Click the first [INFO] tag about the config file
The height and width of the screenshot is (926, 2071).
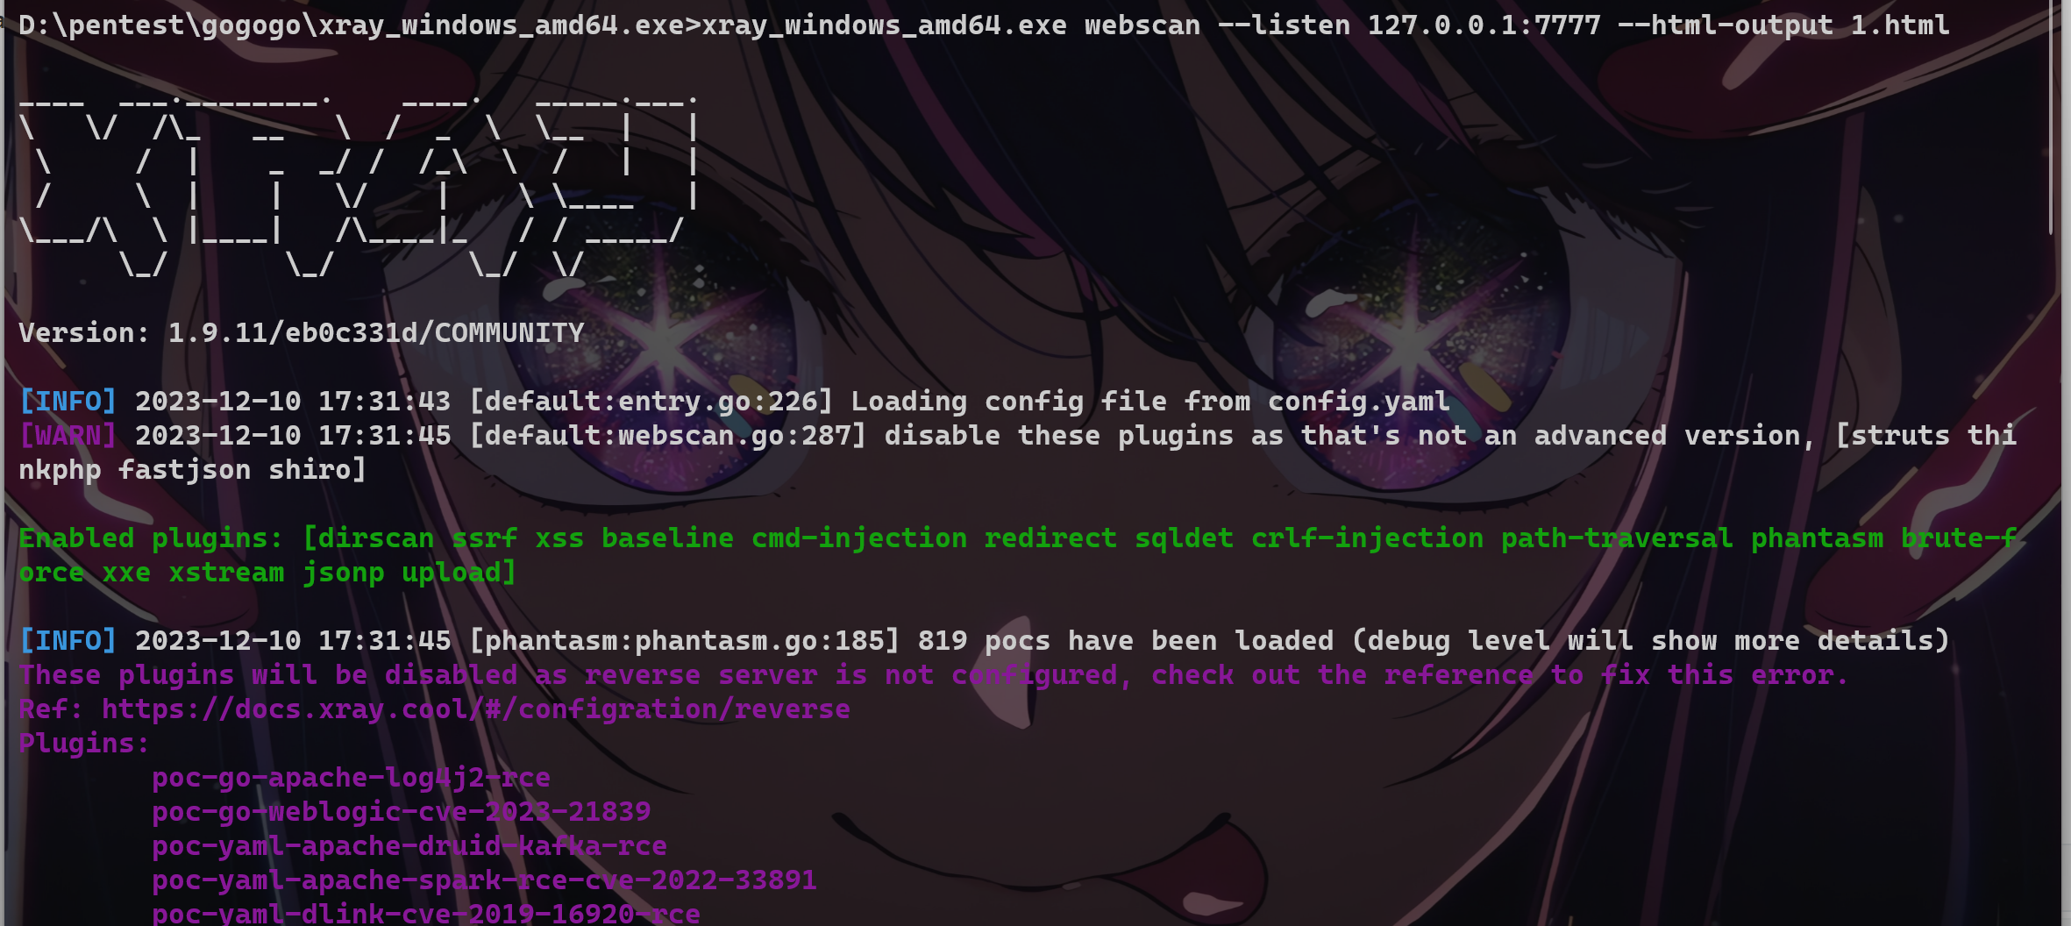(68, 401)
